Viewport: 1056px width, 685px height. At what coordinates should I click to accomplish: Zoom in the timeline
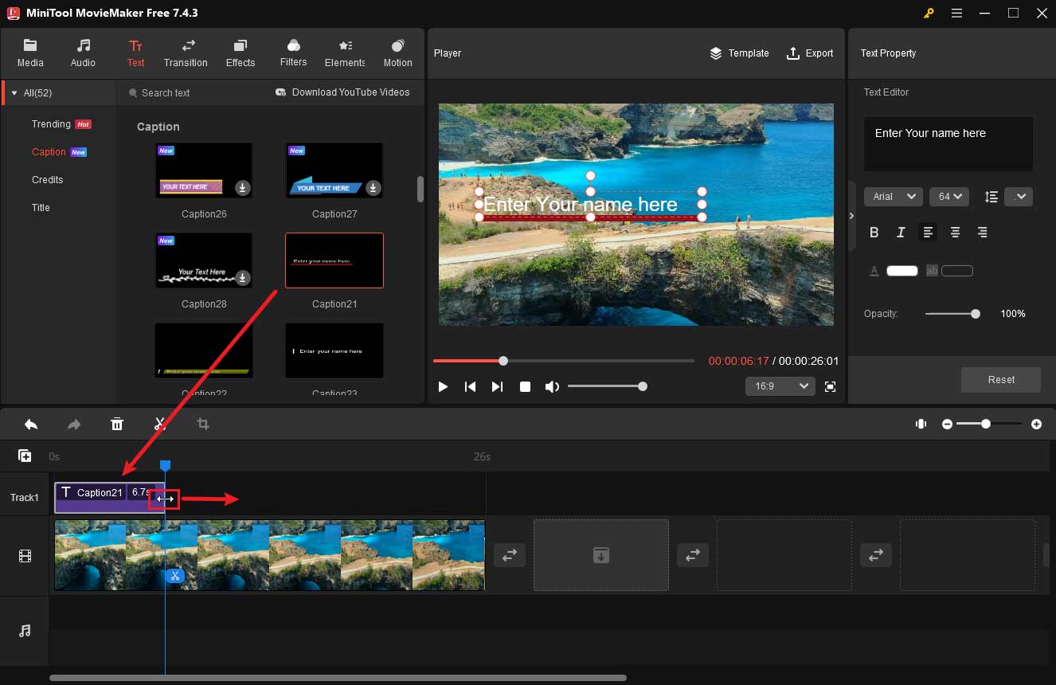(1036, 425)
